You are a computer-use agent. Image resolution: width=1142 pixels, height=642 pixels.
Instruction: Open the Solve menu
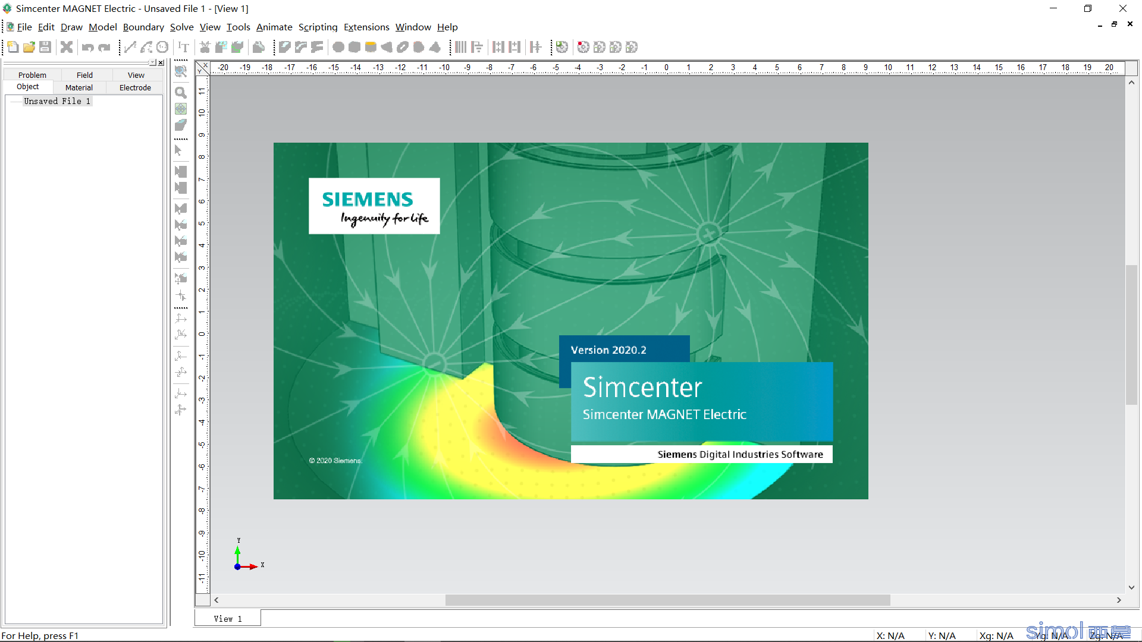pos(181,27)
